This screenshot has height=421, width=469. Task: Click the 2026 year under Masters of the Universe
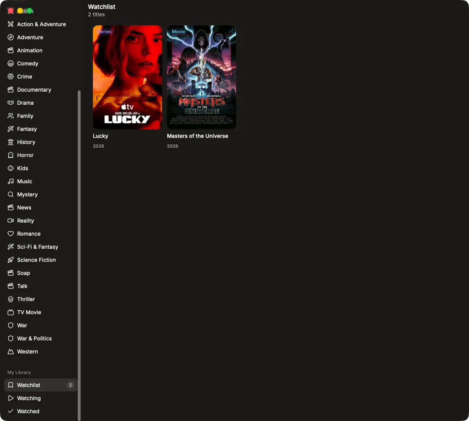(173, 146)
